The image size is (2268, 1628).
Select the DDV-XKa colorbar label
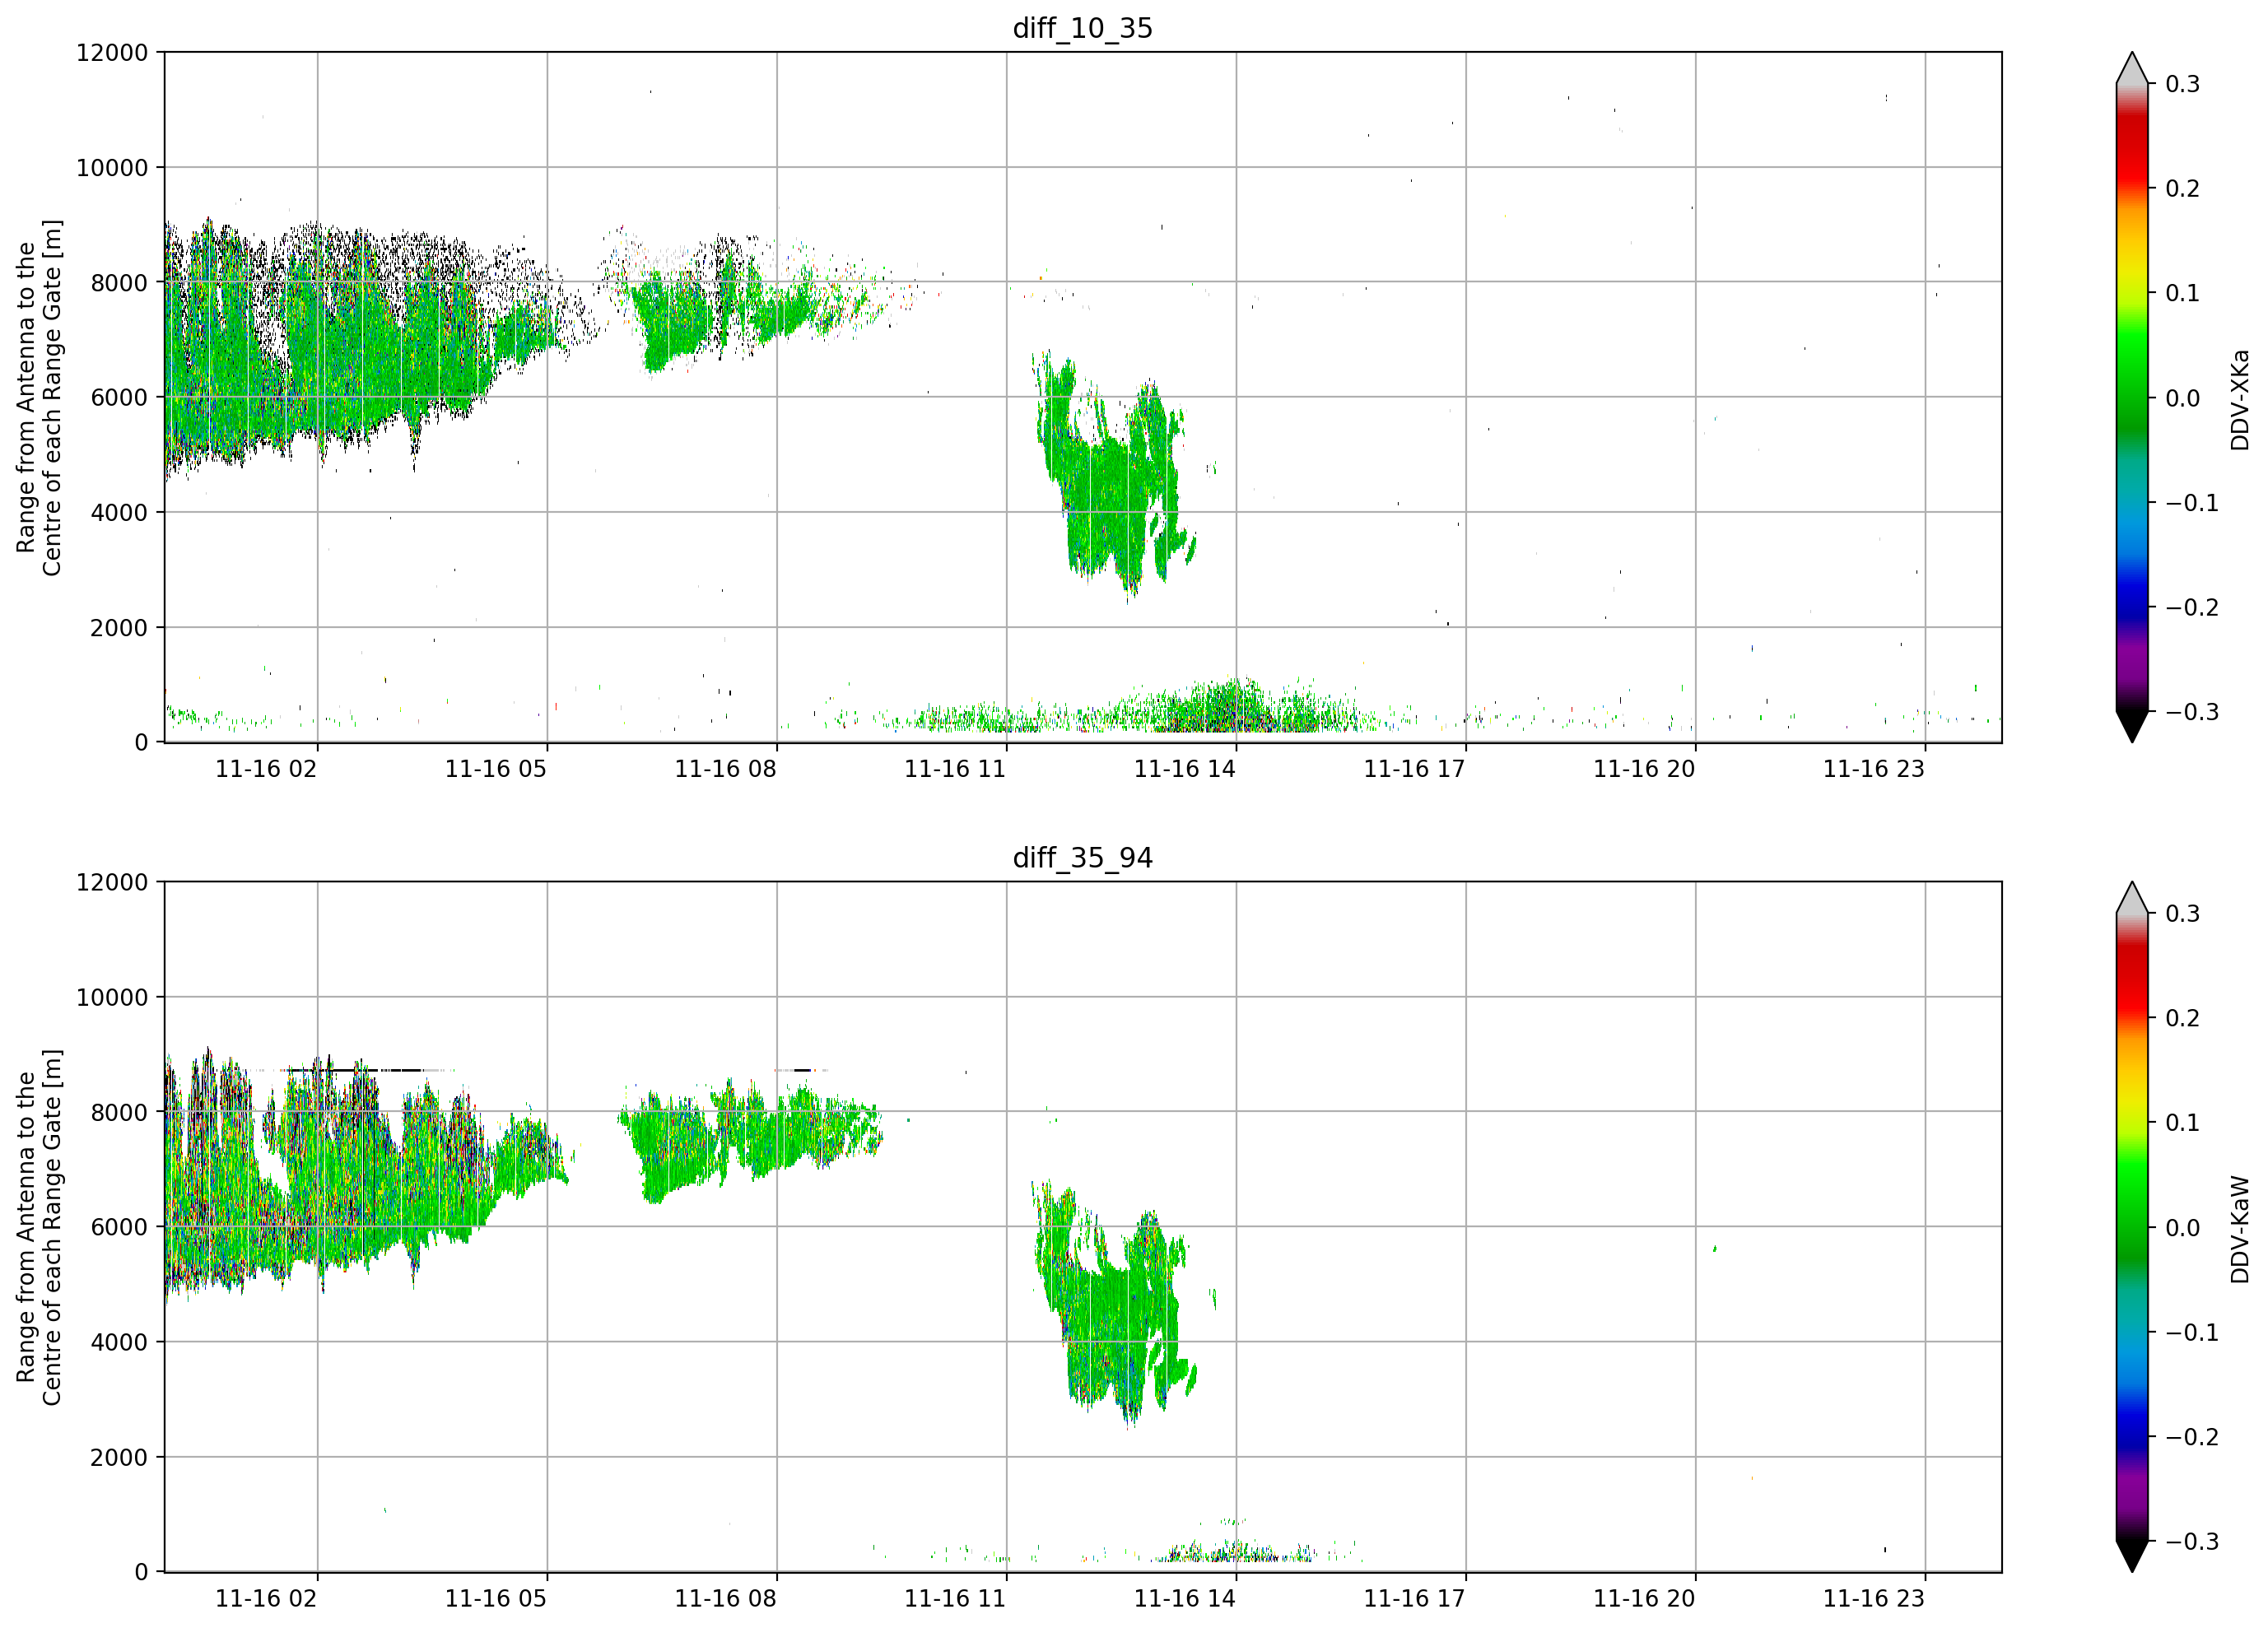click(x=2240, y=399)
